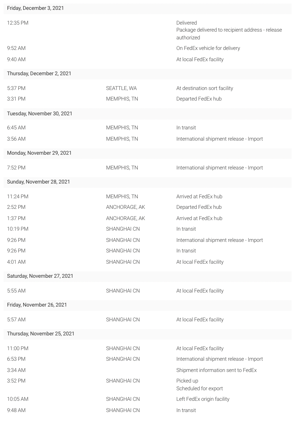Select the Delivered status text
The height and width of the screenshot is (424, 293).
tap(187, 23)
